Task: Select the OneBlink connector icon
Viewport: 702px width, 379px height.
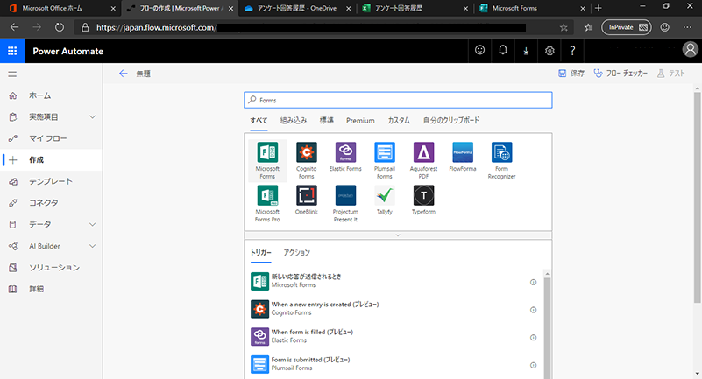Action: click(306, 195)
